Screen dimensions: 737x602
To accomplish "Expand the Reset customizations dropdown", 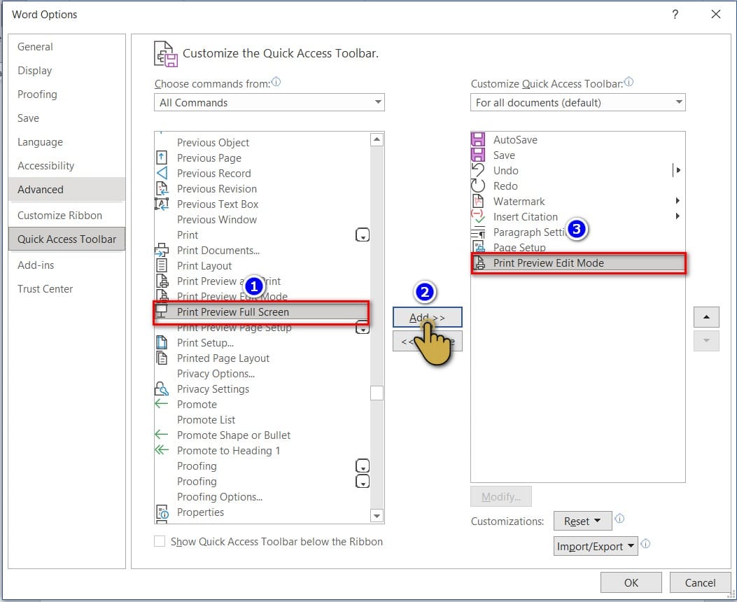I will pos(582,521).
